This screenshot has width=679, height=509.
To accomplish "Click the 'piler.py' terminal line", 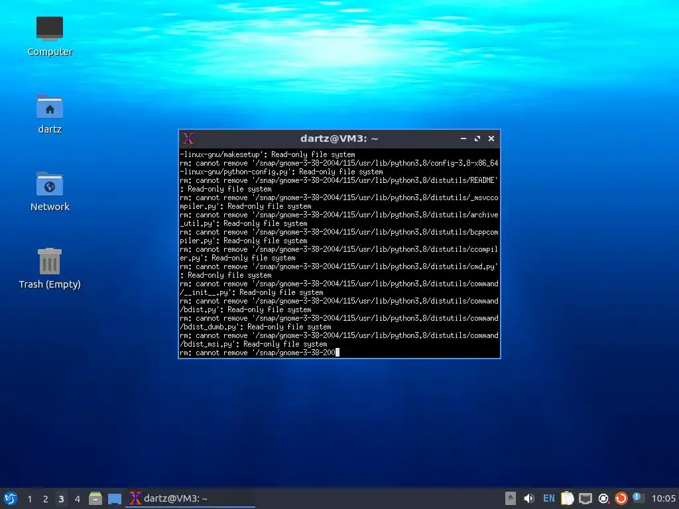I will pos(243,241).
